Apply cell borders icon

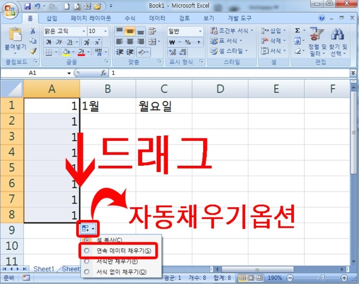[x=49, y=52]
